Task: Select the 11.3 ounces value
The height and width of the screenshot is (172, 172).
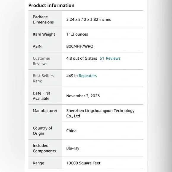Action: pos(77,34)
